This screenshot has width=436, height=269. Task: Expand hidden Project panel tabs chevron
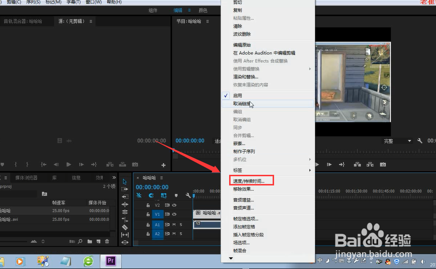tap(114, 177)
